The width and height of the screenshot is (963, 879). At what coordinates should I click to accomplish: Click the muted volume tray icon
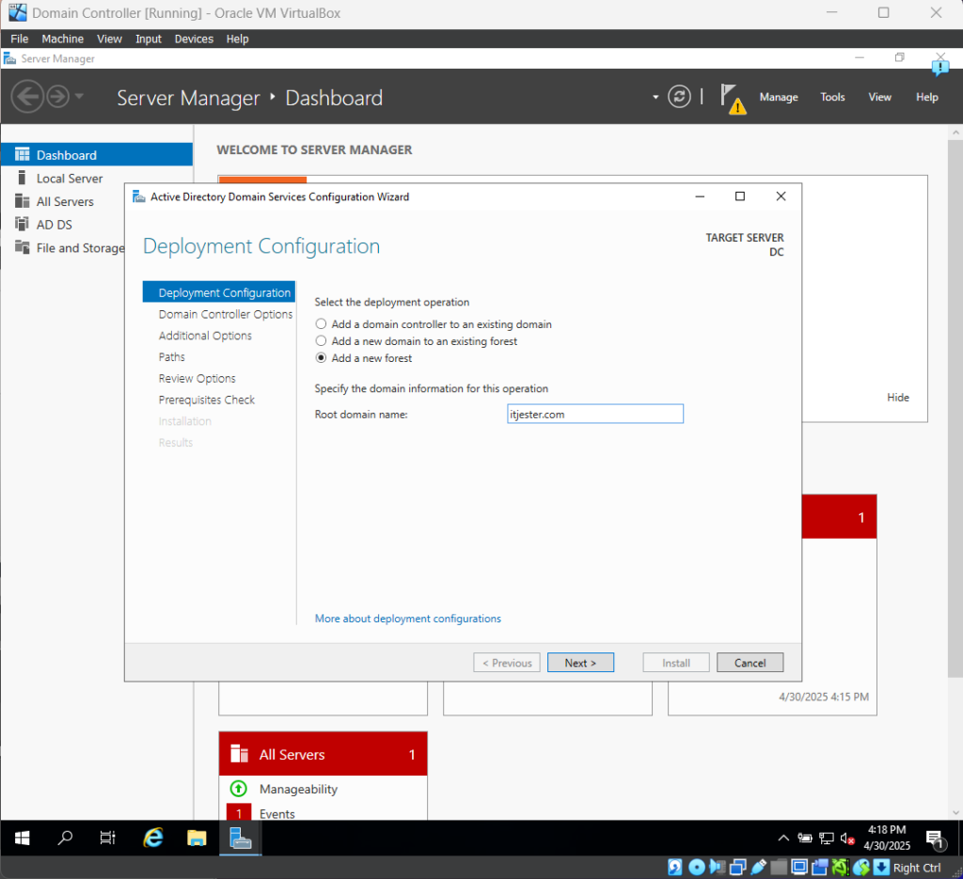click(847, 838)
